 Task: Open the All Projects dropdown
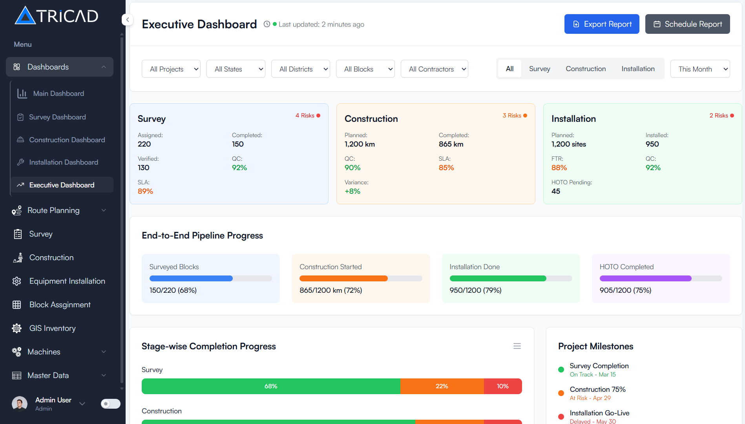point(171,69)
